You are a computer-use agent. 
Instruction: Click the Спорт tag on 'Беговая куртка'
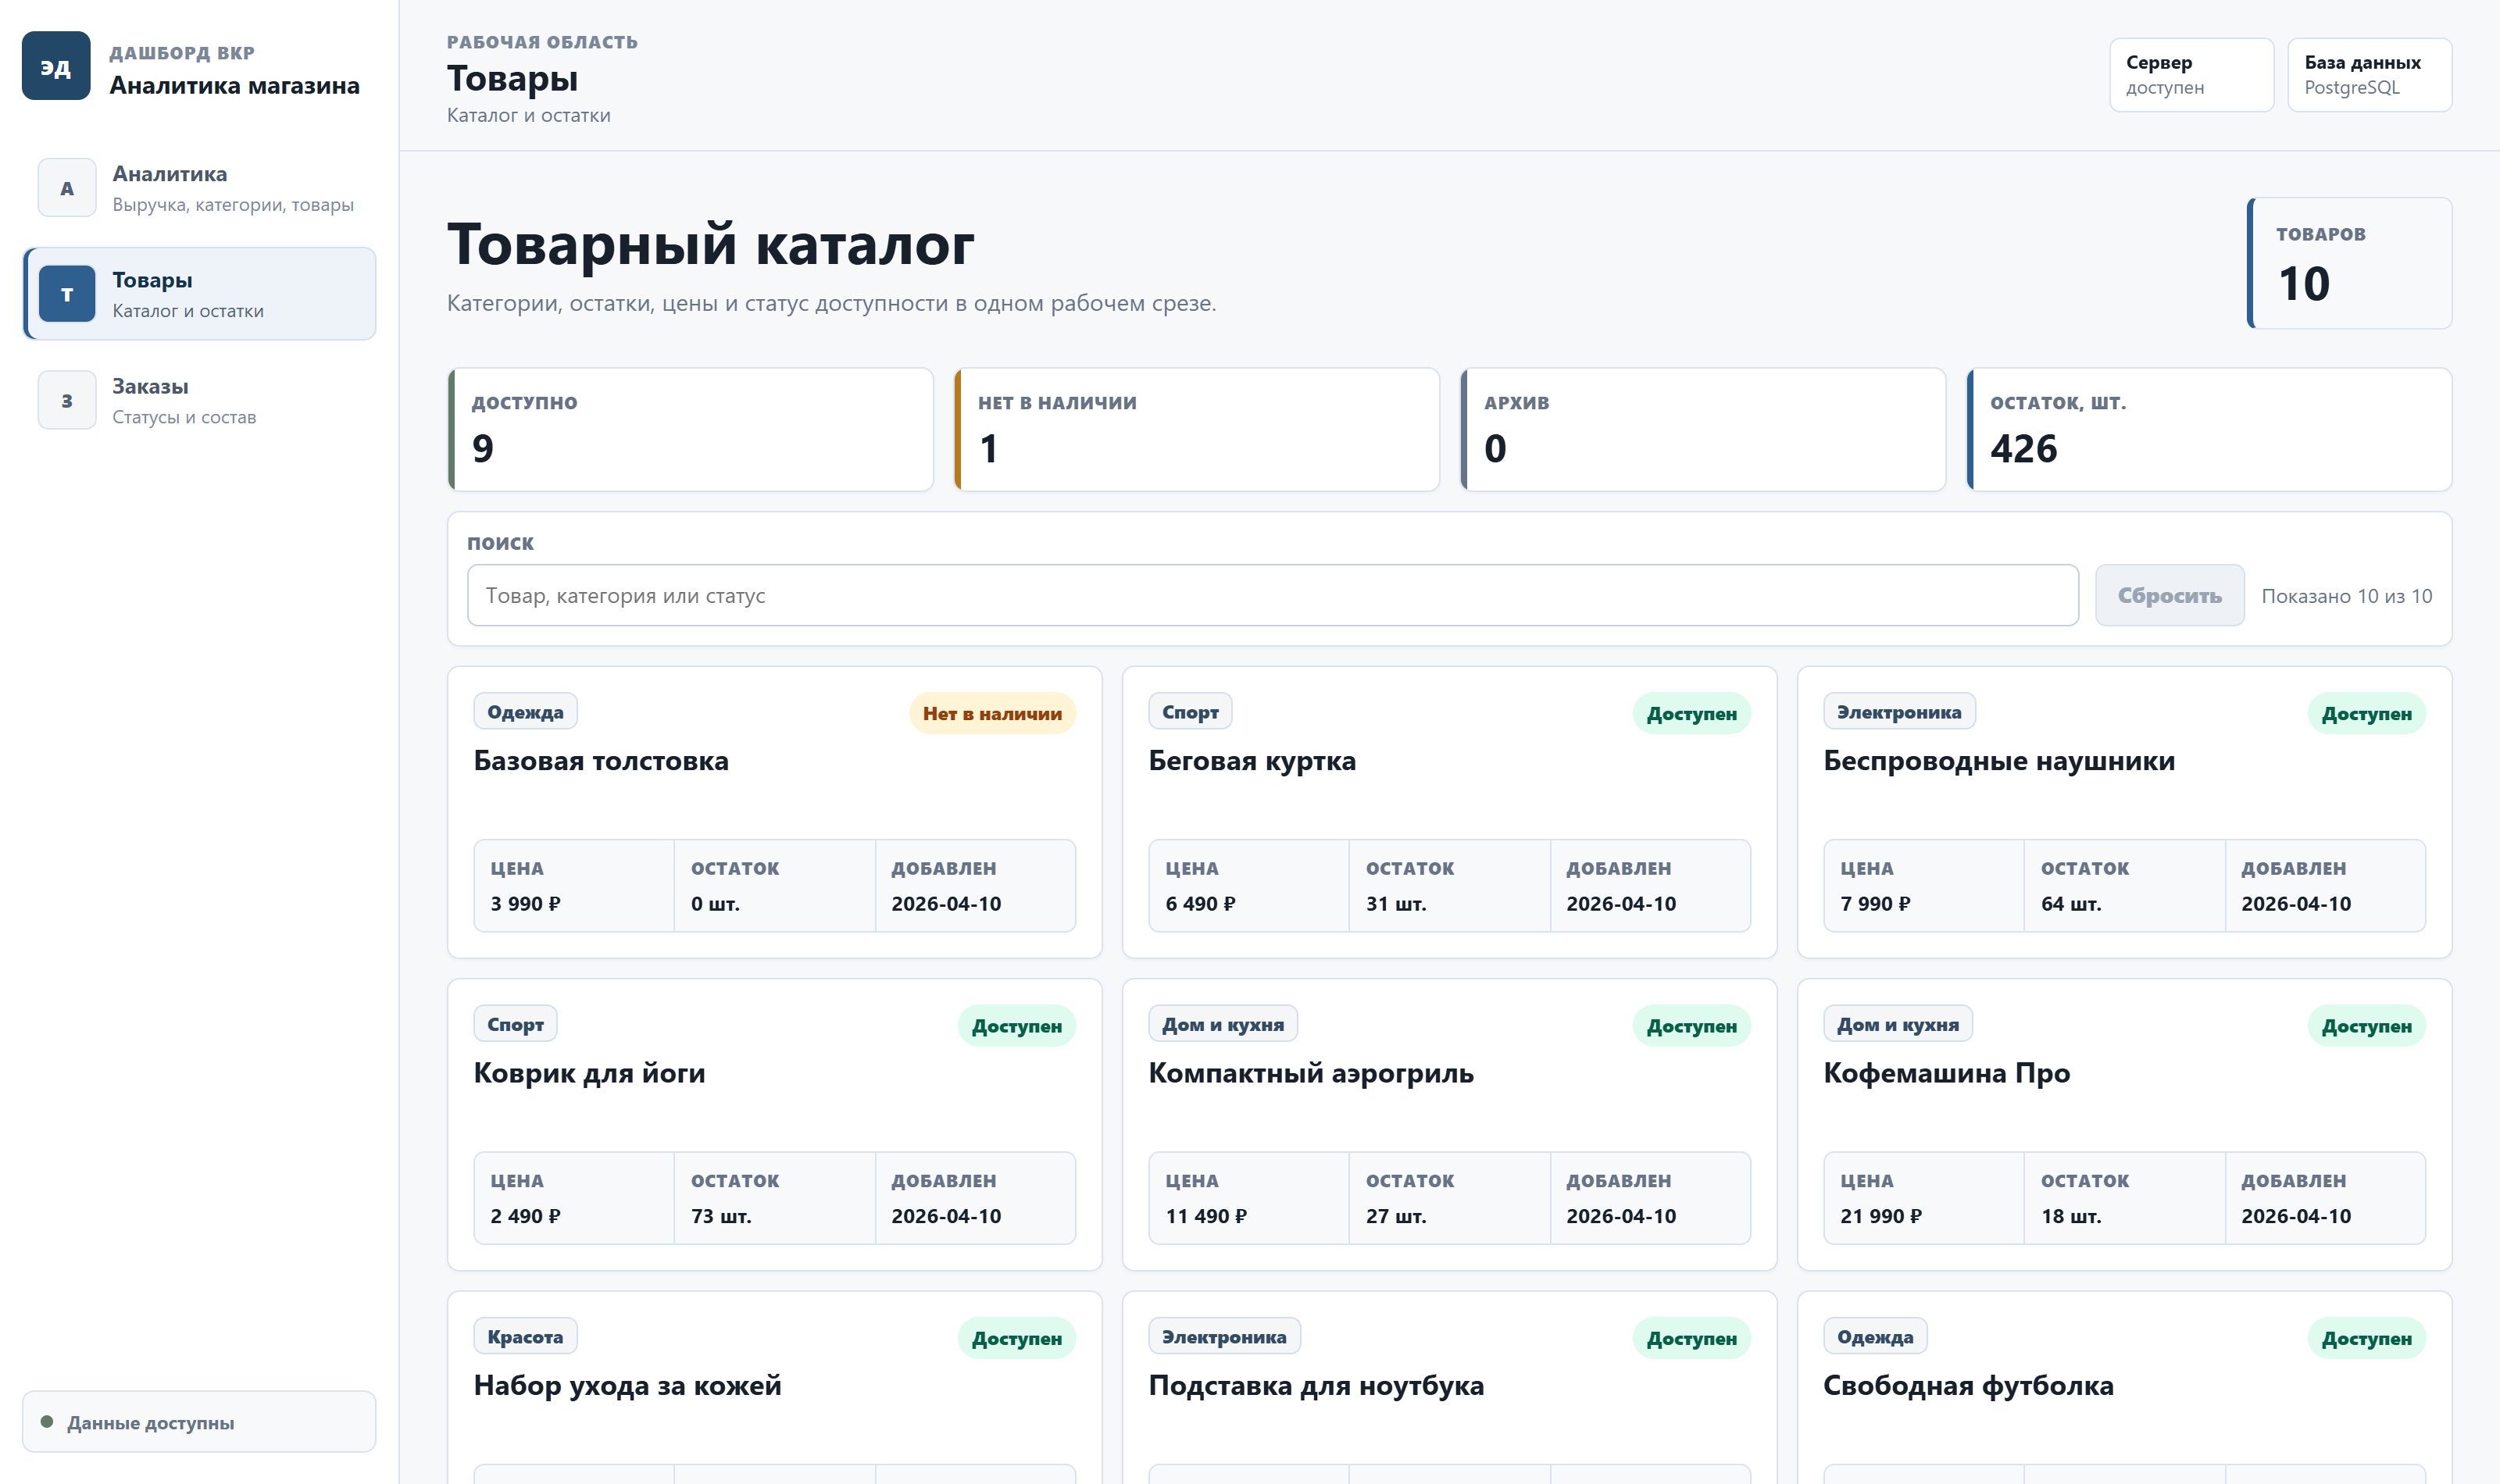pos(1190,712)
